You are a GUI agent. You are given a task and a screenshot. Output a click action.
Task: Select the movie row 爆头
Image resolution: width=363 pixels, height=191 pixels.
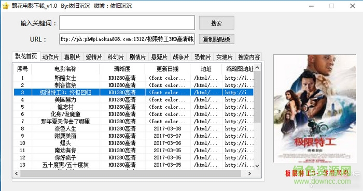[134, 143]
